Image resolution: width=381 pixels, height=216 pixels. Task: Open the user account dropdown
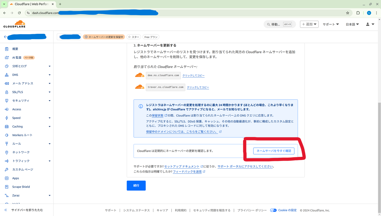tap(370, 24)
